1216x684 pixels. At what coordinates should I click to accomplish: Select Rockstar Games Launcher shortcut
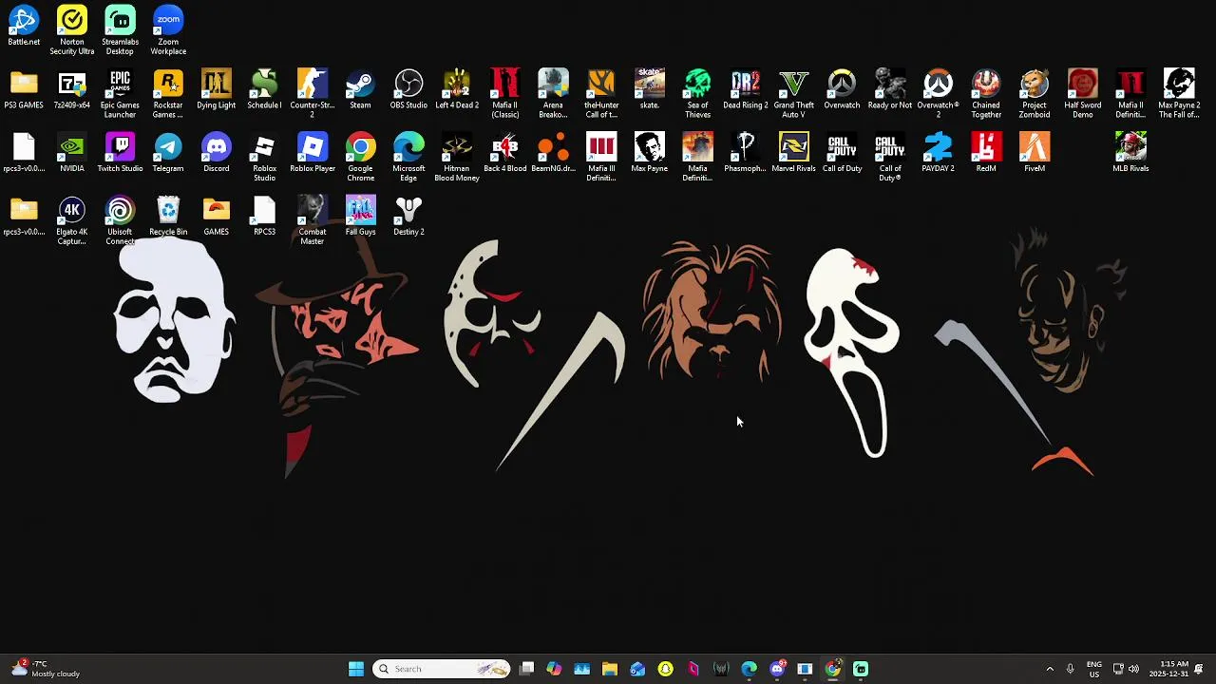click(x=168, y=94)
